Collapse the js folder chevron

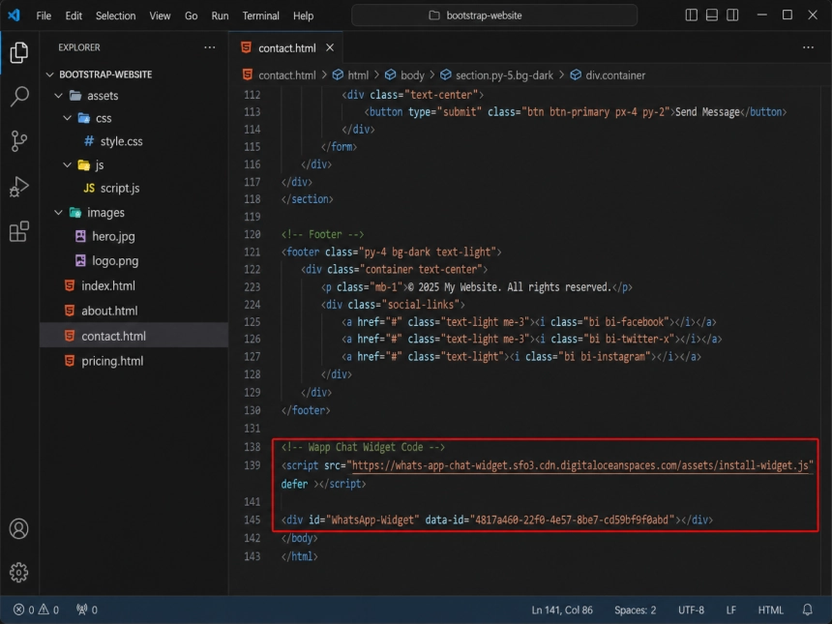68,165
